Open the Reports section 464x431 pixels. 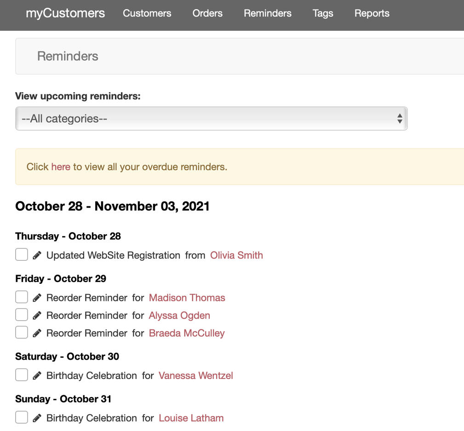click(x=372, y=13)
